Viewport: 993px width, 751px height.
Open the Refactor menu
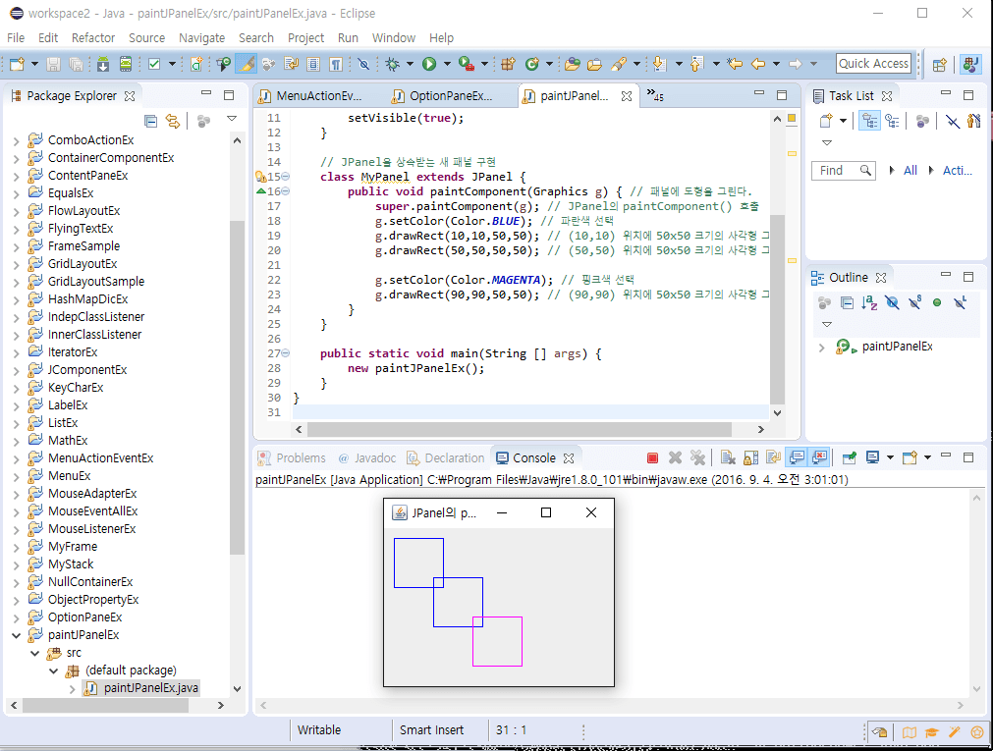coord(91,37)
